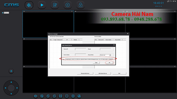Open the log notepad icon in top bar
Viewport: 177px width, 99px height.
[x=55, y=5]
